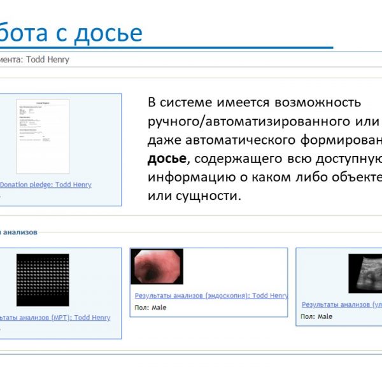Open the red endoscopy image thumbnail

(x=157, y=266)
